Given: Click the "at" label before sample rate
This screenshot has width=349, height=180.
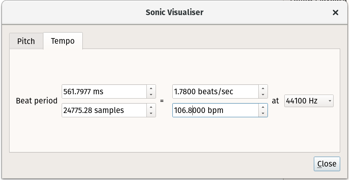Looking at the screenshot, I should point(275,101).
